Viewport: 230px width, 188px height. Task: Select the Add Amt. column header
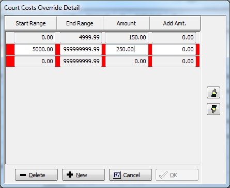coord(175,23)
